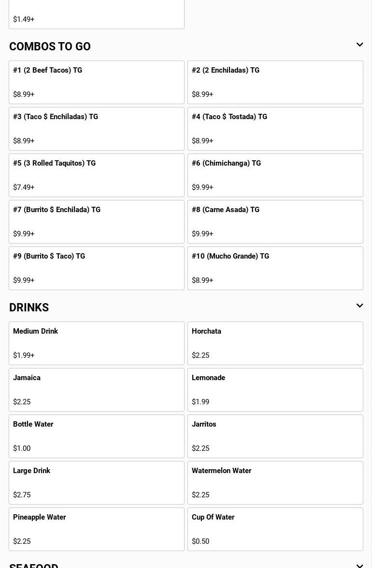Select the Medium Drink item
The image size is (372, 568).
point(97,343)
